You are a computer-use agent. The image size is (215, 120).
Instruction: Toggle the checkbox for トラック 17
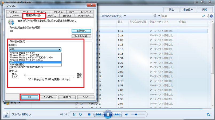coord(77,104)
